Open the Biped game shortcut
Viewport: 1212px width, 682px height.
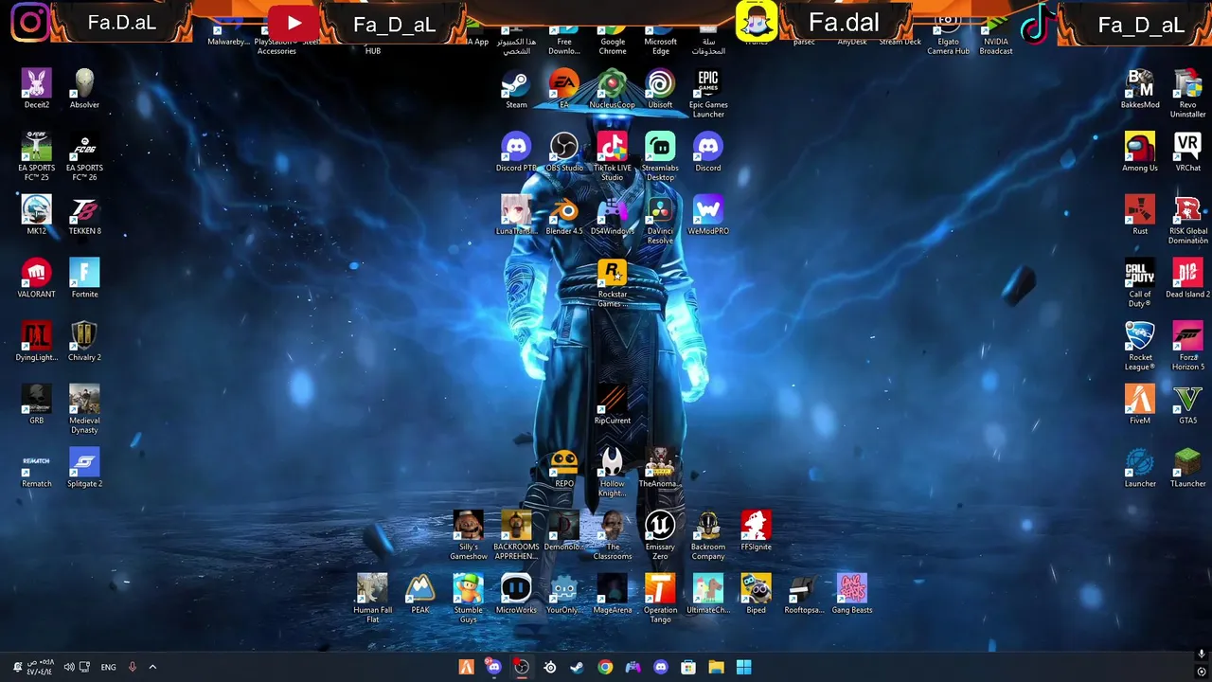[756, 595]
